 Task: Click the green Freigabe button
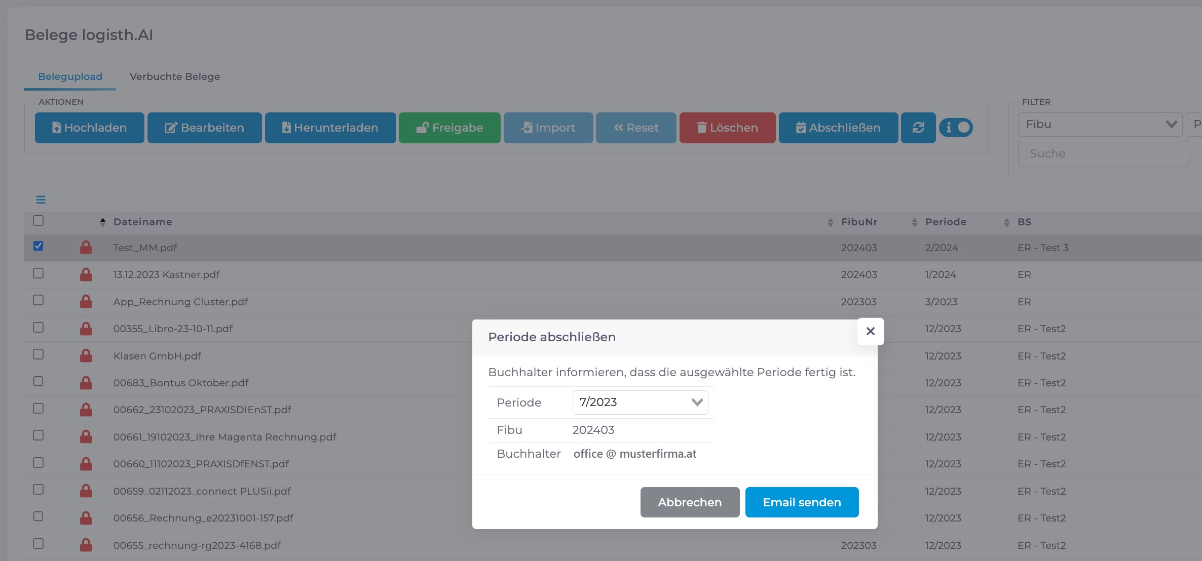point(449,128)
